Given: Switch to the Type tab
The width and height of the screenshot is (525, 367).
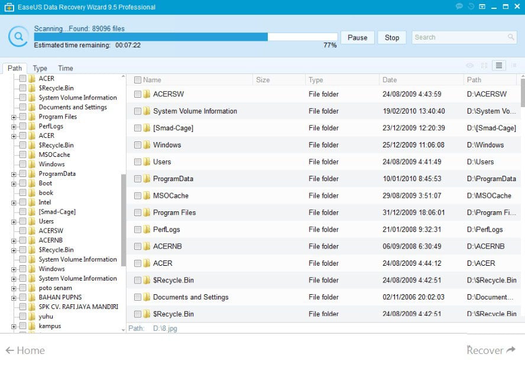Looking at the screenshot, I should coord(40,68).
